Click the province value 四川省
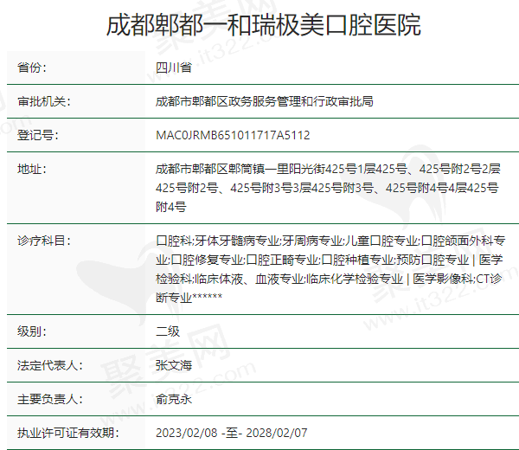Screen dimensions: 519x450 pos(174,67)
